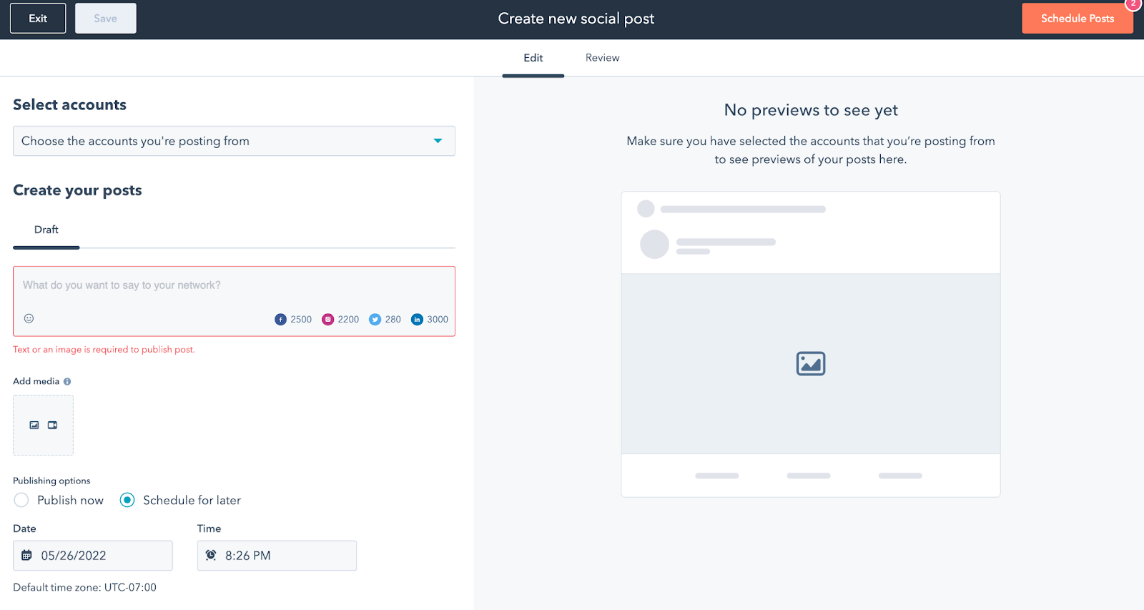
Task: Open the Choose accounts dropdown
Action: (234, 141)
